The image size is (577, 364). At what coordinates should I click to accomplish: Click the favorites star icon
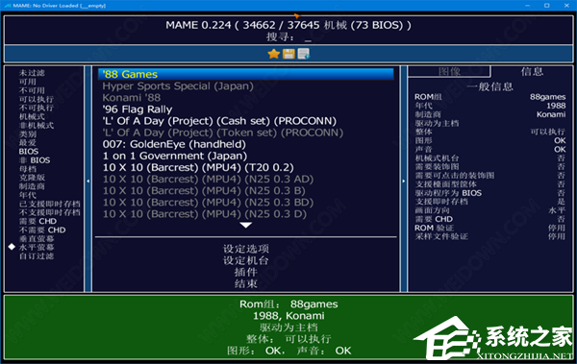[x=274, y=54]
